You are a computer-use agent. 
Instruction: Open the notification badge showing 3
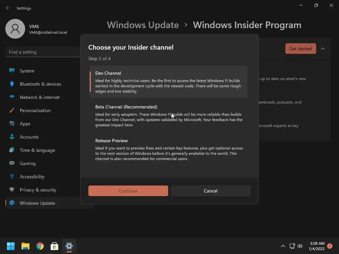click(x=330, y=246)
